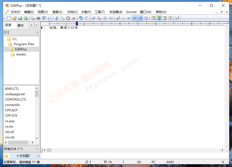Image resolution: width=232 pixels, height=167 pixels.
Task: Toggle auto indent toolbar button
Action: (x=135, y=18)
